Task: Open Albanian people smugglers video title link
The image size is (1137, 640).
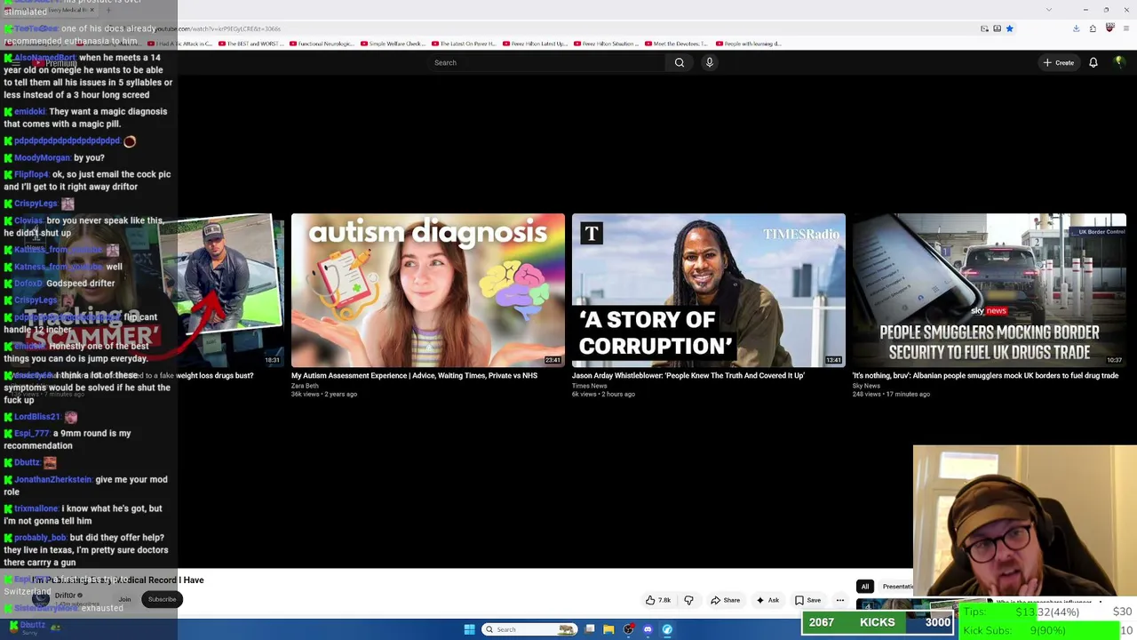Action: pos(985,376)
